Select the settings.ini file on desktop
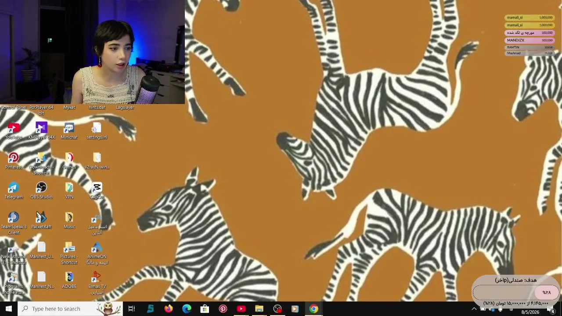The image size is (562, 316). [97, 131]
